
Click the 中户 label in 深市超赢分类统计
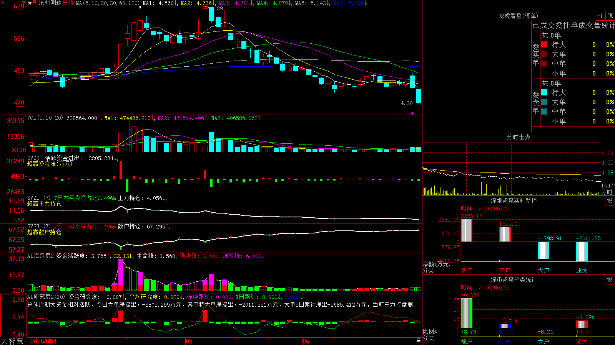[505, 341]
